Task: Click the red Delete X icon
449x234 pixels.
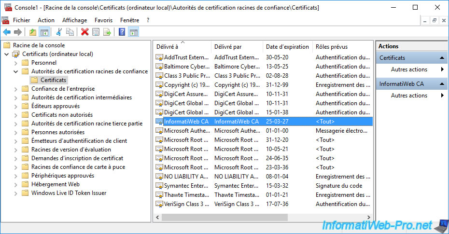Action: (85, 32)
